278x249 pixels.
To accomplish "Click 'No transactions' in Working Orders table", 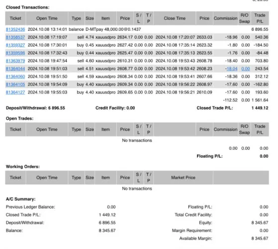I will click(x=137, y=188).
